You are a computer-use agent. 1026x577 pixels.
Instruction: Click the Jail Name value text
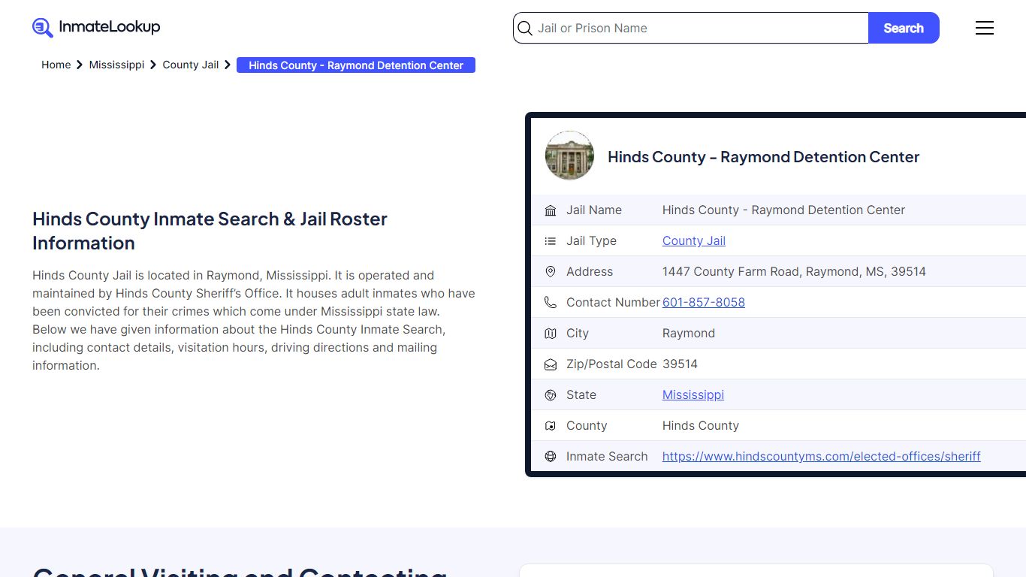tap(783, 210)
